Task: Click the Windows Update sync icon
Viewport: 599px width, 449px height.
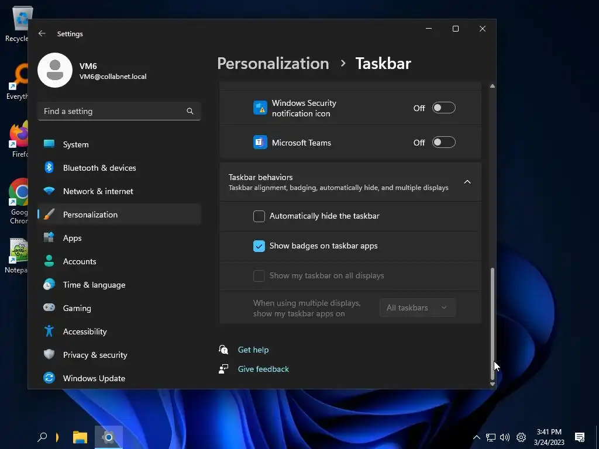Action: click(49, 378)
